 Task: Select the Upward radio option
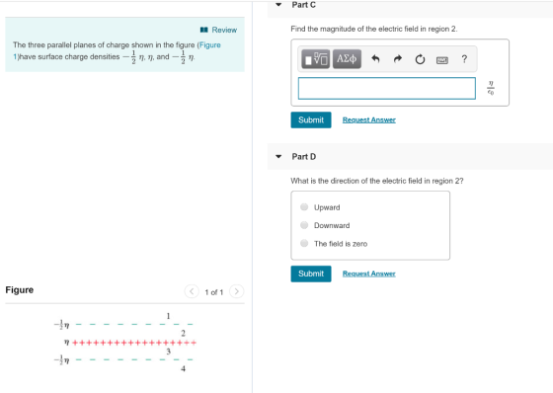(x=304, y=207)
